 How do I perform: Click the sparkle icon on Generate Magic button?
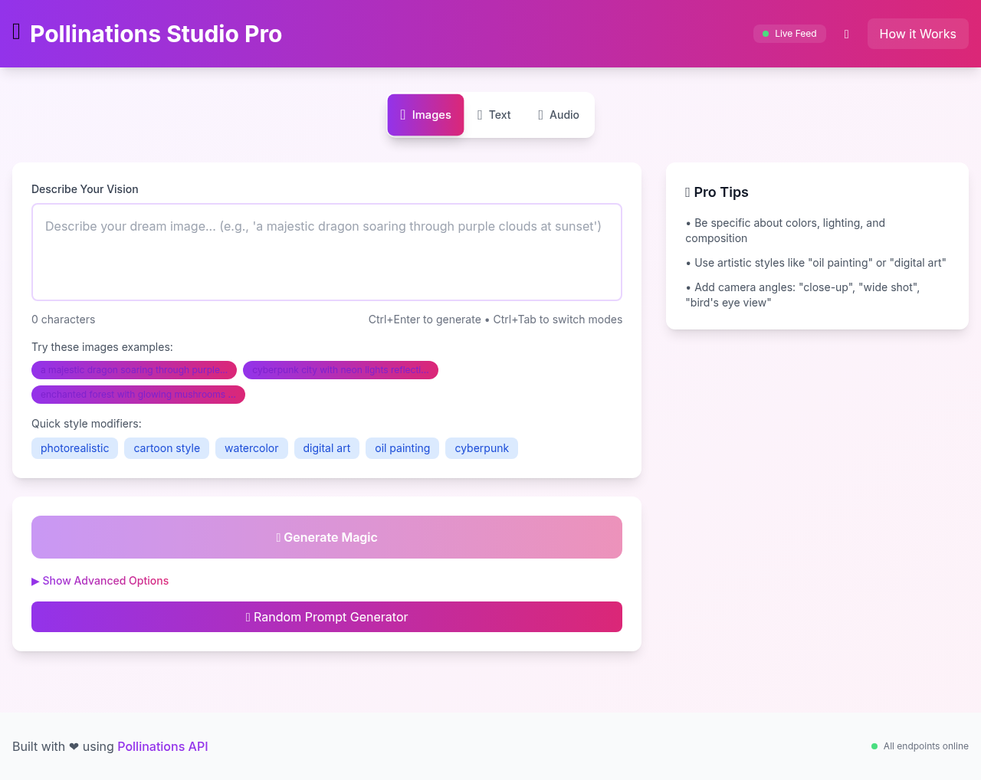279,537
